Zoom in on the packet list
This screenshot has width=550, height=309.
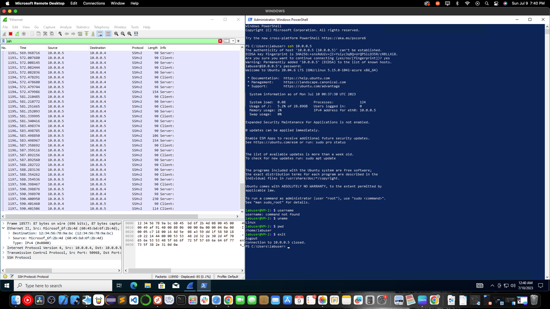116,34
